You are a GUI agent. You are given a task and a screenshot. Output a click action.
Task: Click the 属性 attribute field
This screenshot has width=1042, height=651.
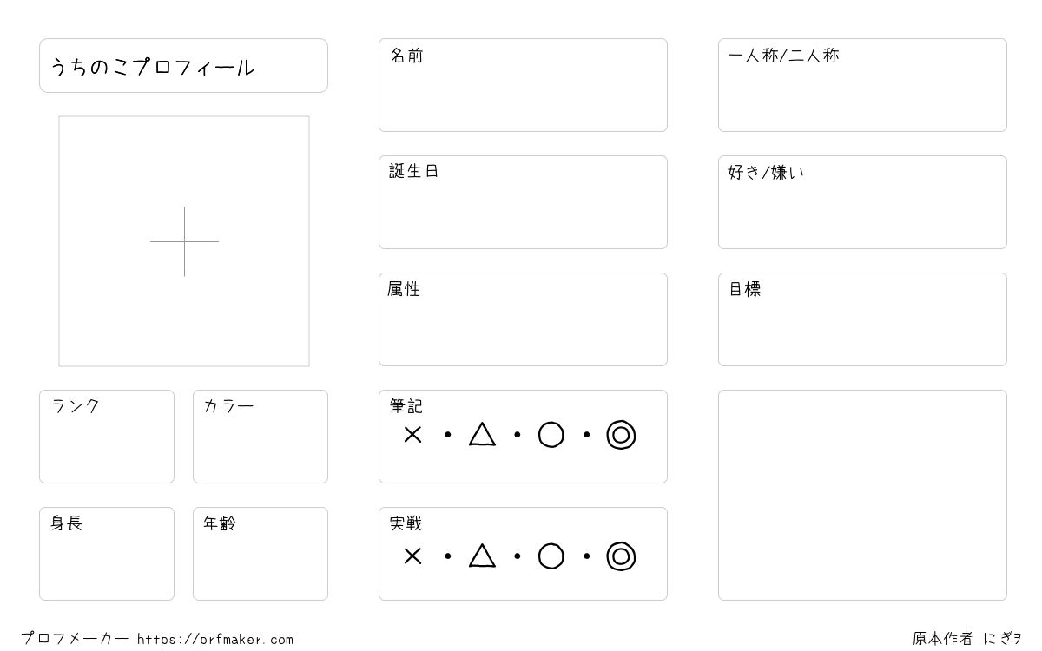(523, 319)
